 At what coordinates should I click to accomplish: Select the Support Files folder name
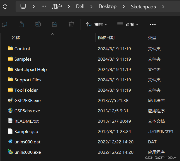28,80
